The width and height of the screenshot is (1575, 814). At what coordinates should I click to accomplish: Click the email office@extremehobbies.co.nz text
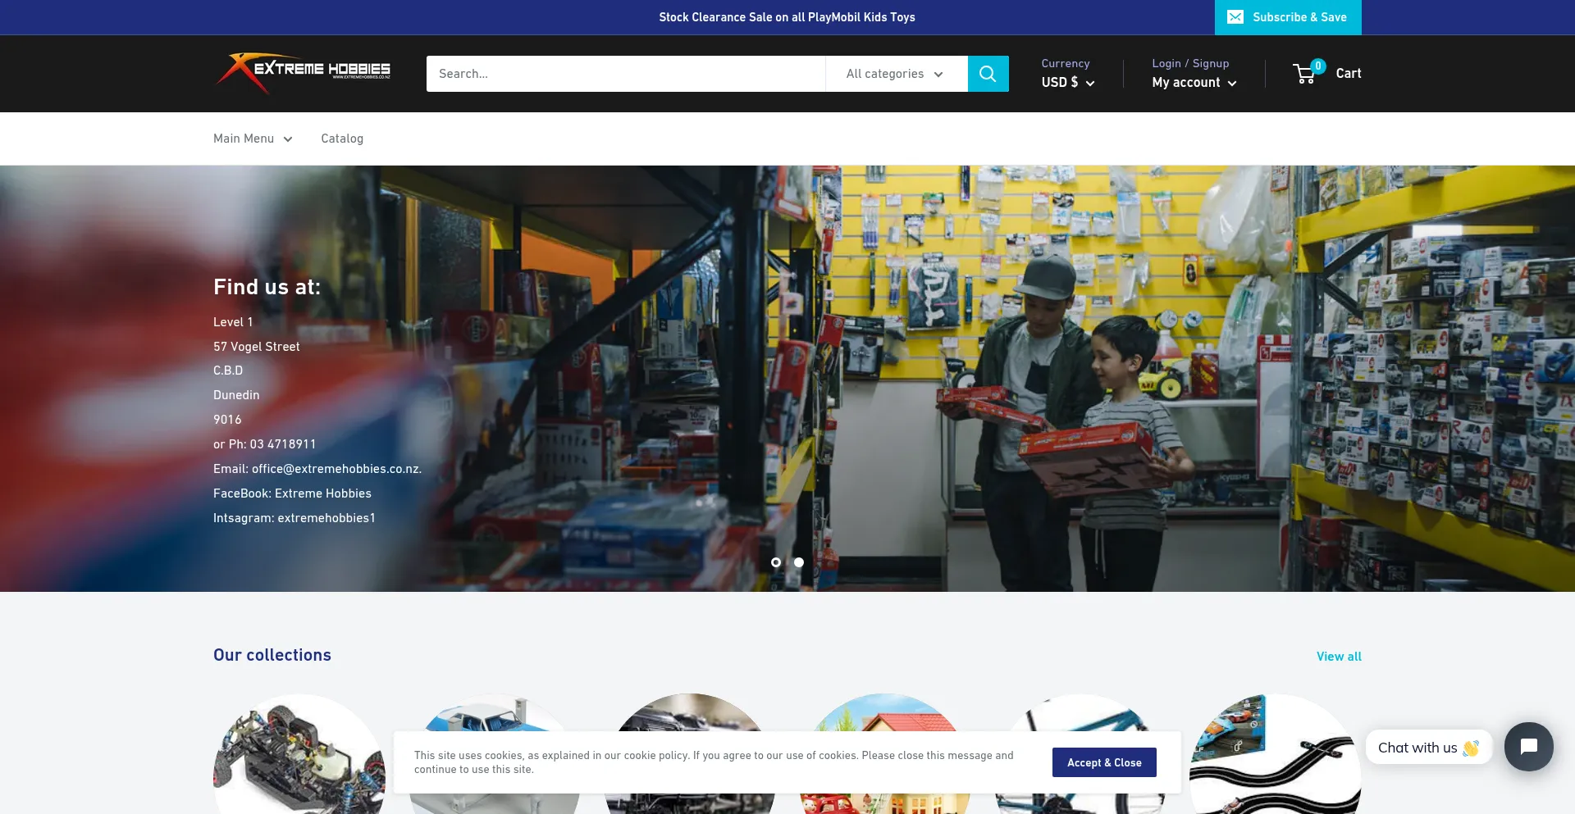tap(336, 469)
